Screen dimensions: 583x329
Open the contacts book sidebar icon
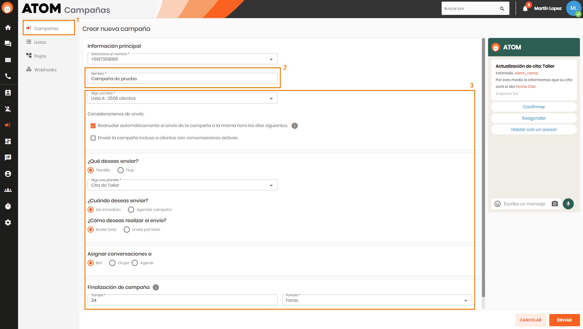click(x=8, y=92)
